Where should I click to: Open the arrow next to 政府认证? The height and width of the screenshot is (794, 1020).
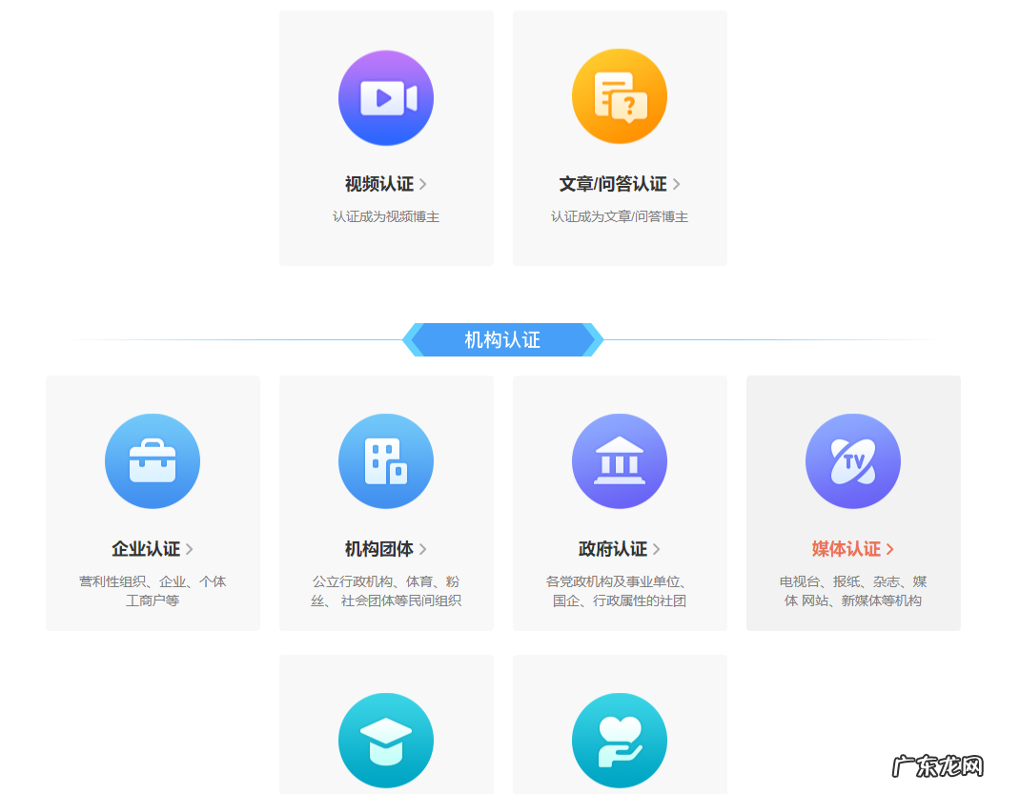(658, 549)
